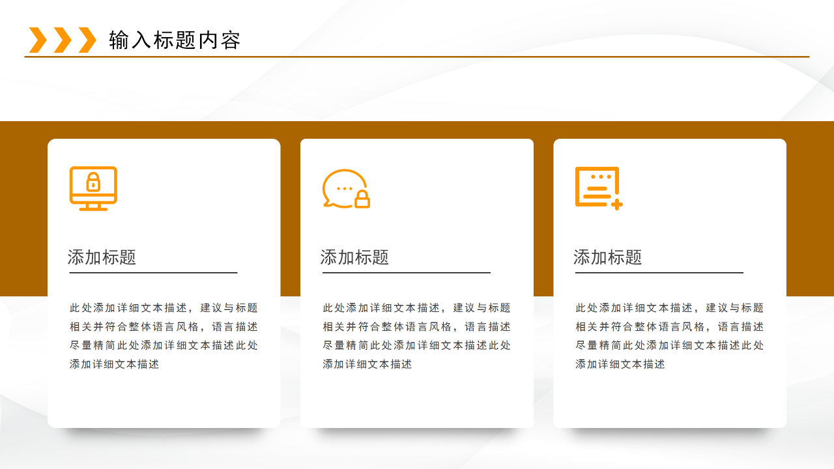Screen dimensions: 834x469
Task: Click the body text of the middle card
Action: 417,336
